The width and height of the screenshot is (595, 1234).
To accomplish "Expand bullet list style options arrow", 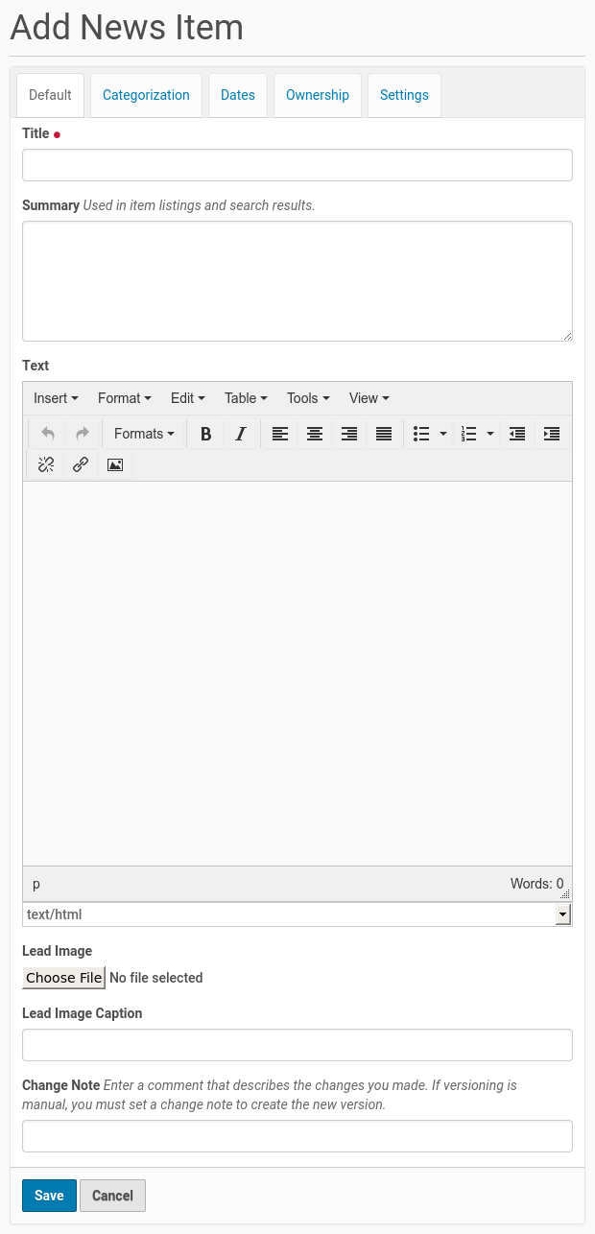I will (443, 434).
